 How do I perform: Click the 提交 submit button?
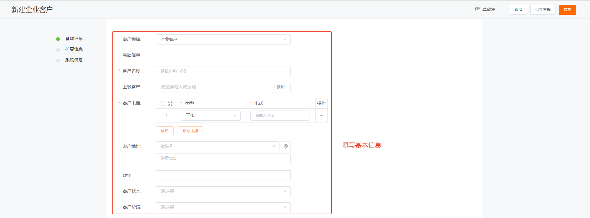(567, 10)
